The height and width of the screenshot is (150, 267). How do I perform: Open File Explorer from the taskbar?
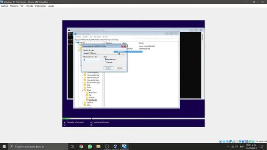[98, 146]
